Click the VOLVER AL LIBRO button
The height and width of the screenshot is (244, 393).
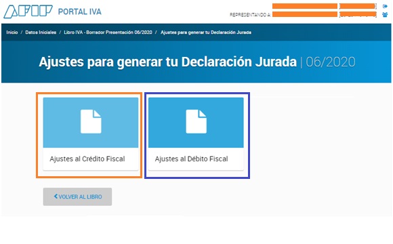click(x=77, y=197)
